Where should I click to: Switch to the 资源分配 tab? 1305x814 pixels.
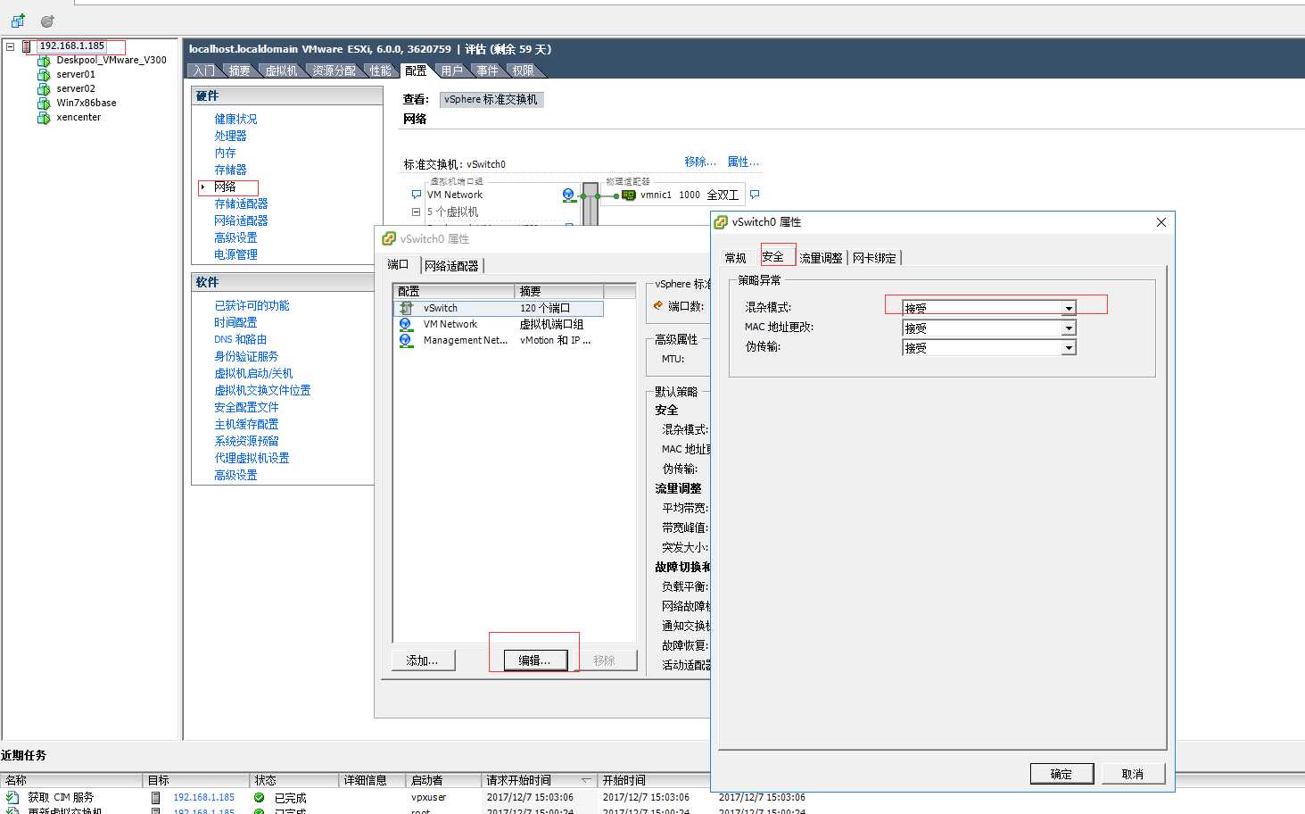[334, 71]
